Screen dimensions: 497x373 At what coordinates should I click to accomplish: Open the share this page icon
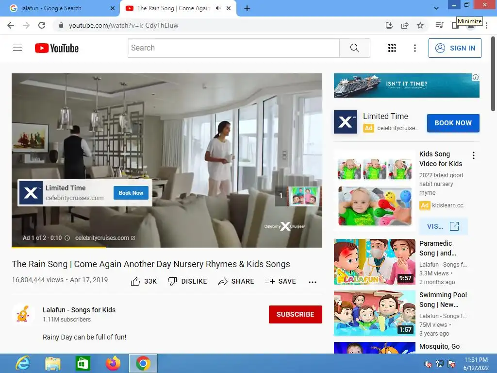point(405,25)
